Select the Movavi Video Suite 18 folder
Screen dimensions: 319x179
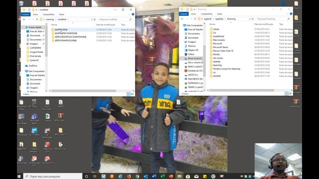tap(223, 51)
